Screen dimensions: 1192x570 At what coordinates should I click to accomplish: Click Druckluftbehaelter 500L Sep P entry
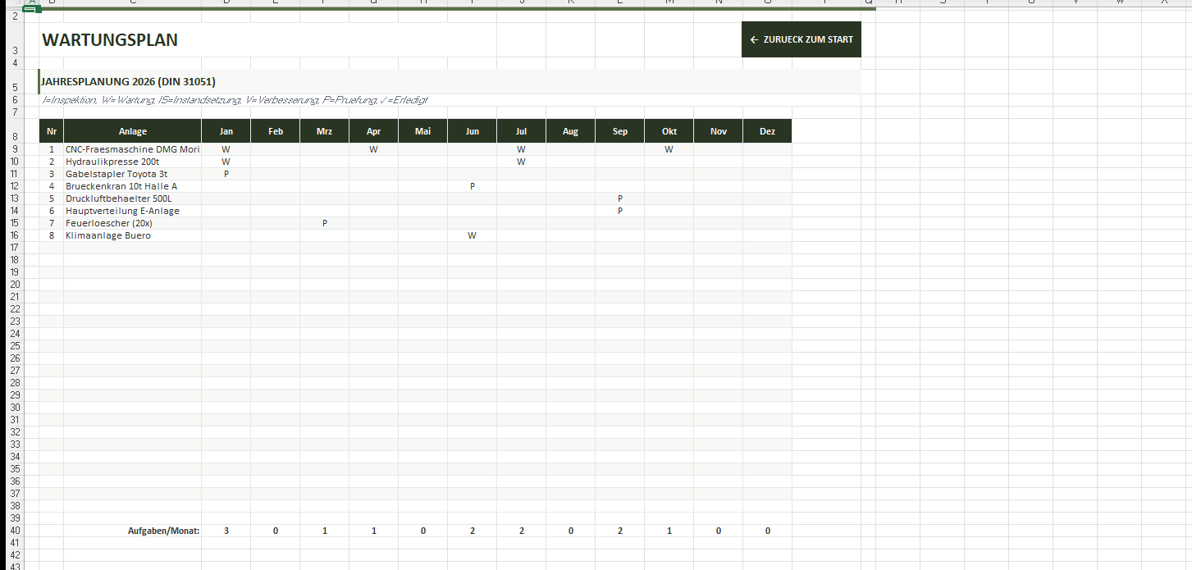(x=619, y=198)
